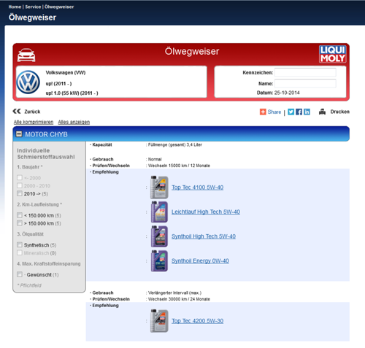
Task: Click the Twitter share icon
Action: click(x=291, y=112)
